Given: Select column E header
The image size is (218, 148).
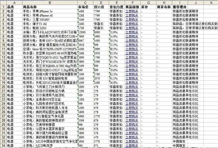Looking at the screenshot, I should 117,3.
